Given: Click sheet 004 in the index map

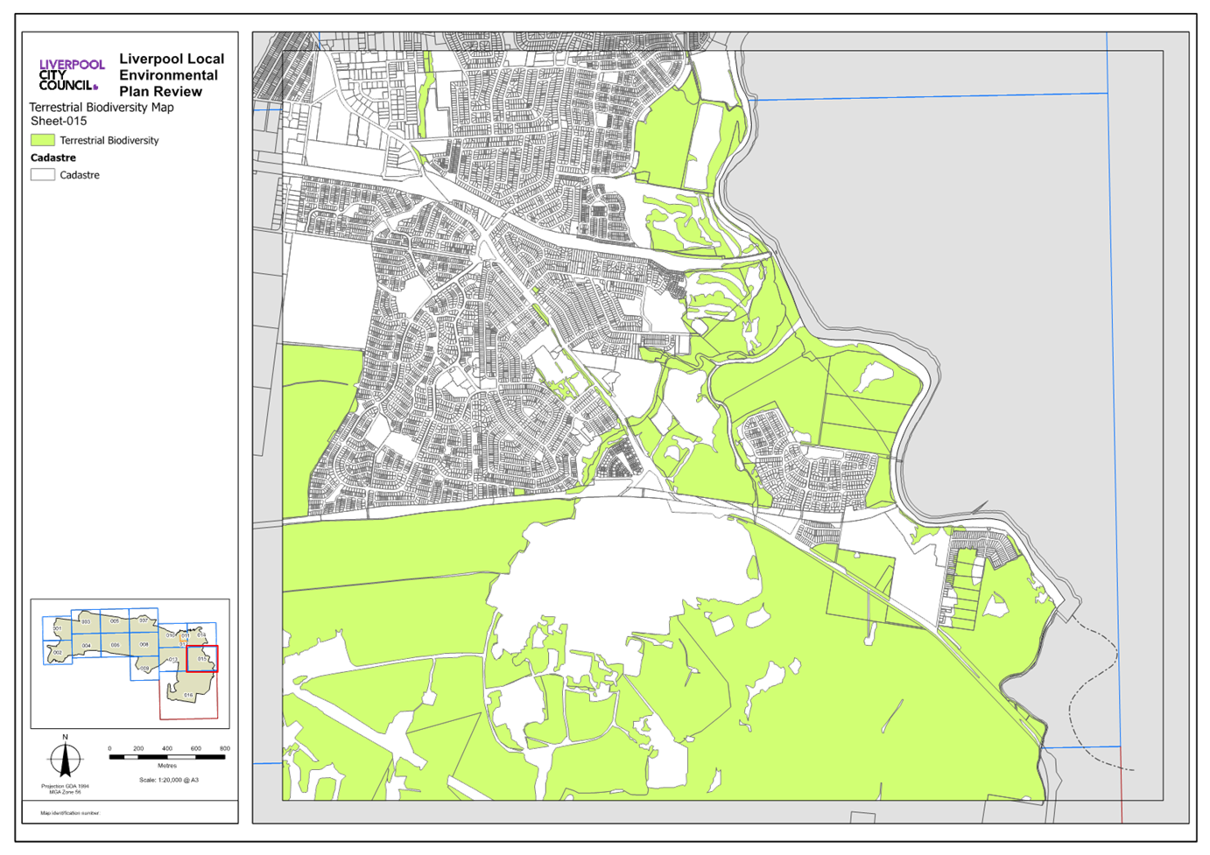Looking at the screenshot, I should 87,646.
